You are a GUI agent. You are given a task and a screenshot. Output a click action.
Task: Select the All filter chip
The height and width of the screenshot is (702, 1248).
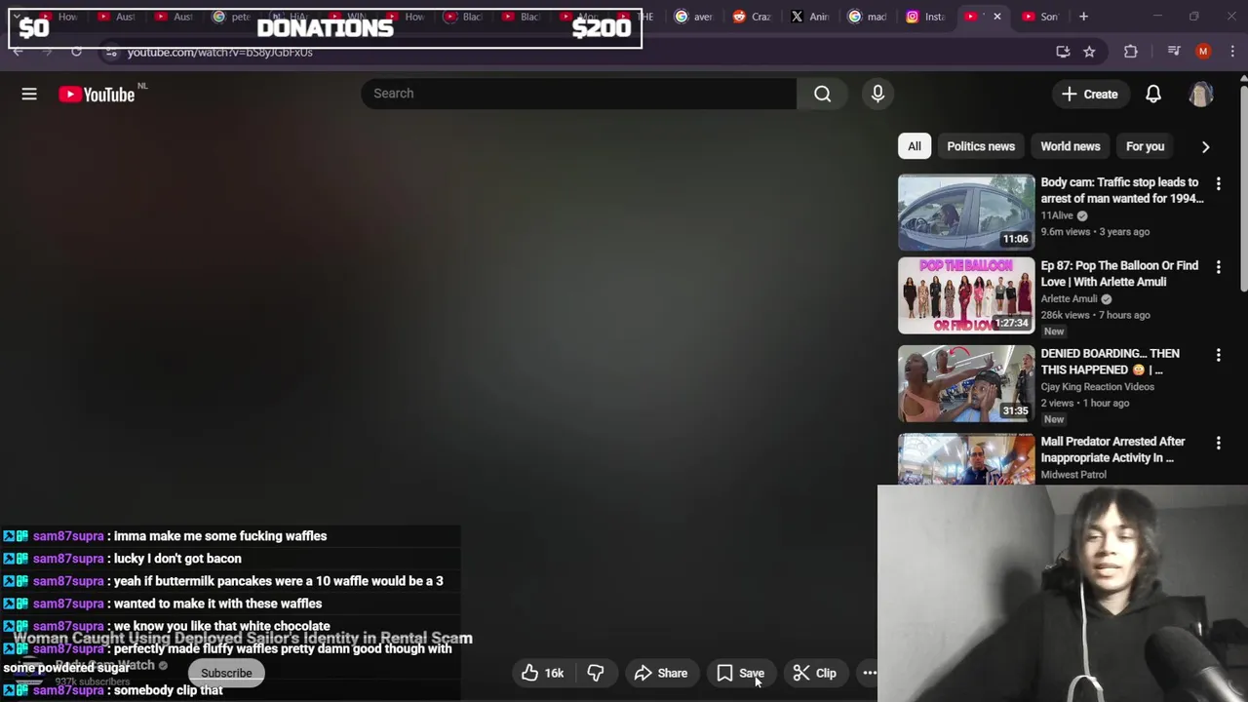[x=915, y=146]
